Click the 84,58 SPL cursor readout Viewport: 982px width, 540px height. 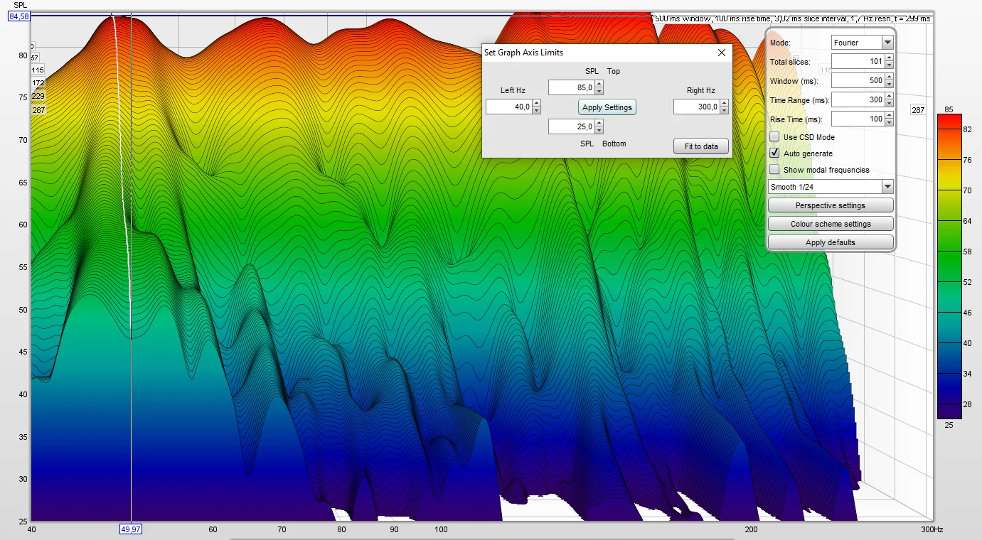point(19,16)
